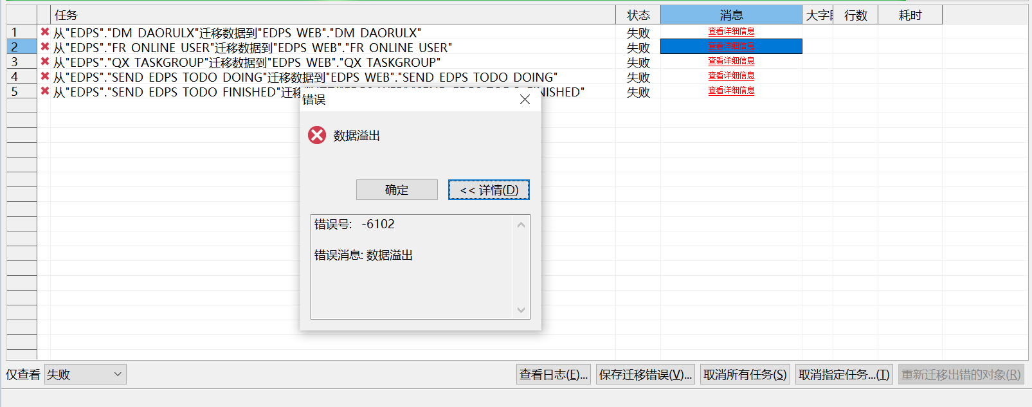The height and width of the screenshot is (407, 1032).
Task: Click the 行数 column header
Action: [856, 15]
